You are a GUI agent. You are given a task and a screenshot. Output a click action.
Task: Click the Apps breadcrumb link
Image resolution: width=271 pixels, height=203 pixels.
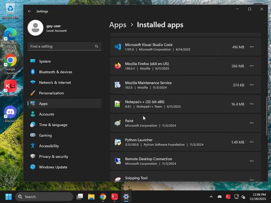118,25
